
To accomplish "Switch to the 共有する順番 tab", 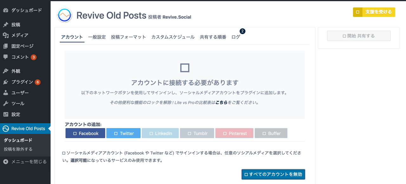I will 213,37.
